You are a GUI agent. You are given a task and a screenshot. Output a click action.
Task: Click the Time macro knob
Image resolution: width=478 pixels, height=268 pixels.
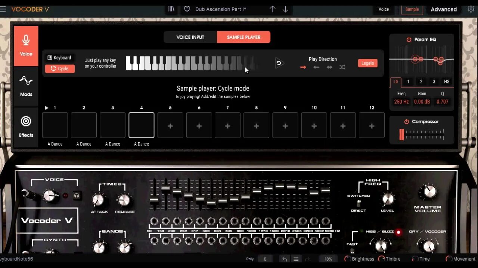click(415, 259)
